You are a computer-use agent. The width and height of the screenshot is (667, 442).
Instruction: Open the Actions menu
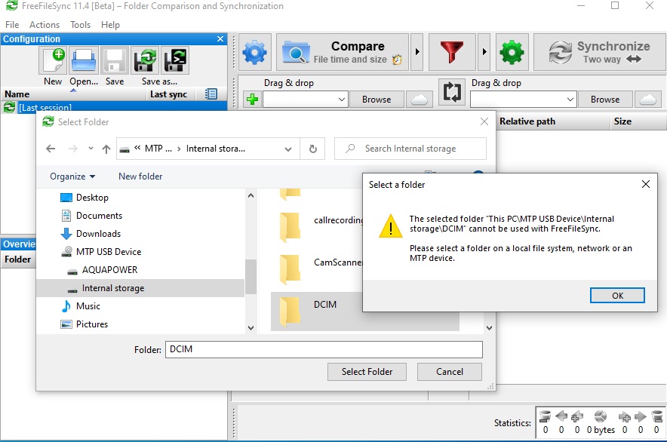[45, 25]
